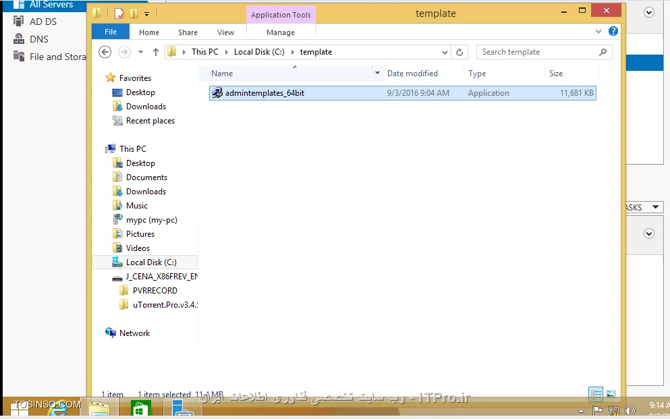Image resolution: width=670 pixels, height=419 pixels.
Task: Switch to large icons view layout
Action: (x=611, y=394)
